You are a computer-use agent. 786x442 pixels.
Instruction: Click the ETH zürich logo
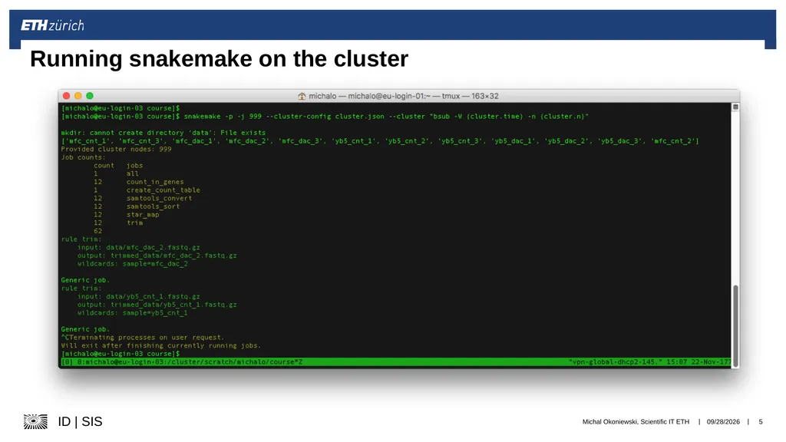click(x=52, y=25)
